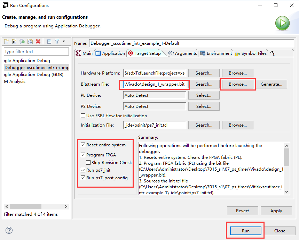
Task: Click 'Filter matched 4 of 4 items' text
Action: [31, 214]
